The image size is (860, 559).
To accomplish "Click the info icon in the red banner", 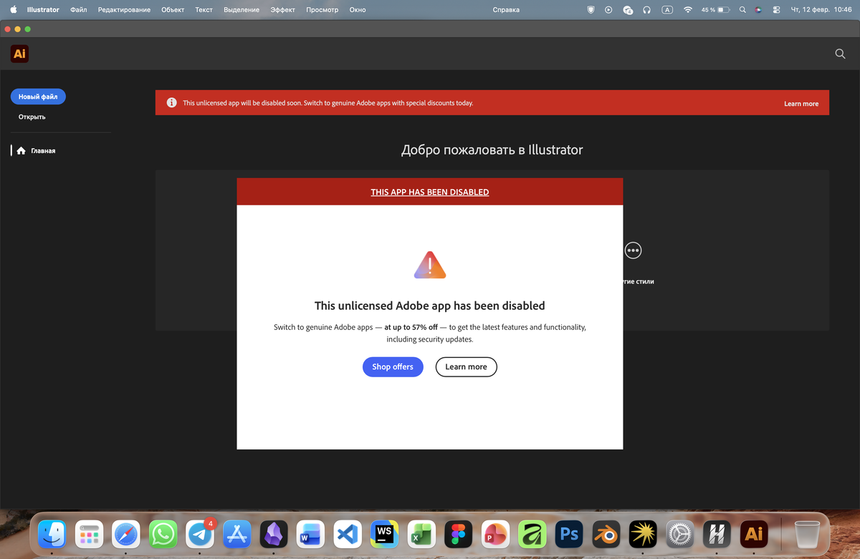I will pos(172,103).
